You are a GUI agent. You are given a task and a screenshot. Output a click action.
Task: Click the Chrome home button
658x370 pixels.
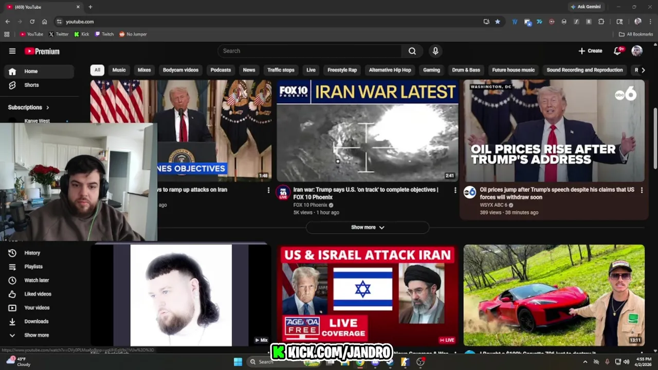(x=45, y=22)
